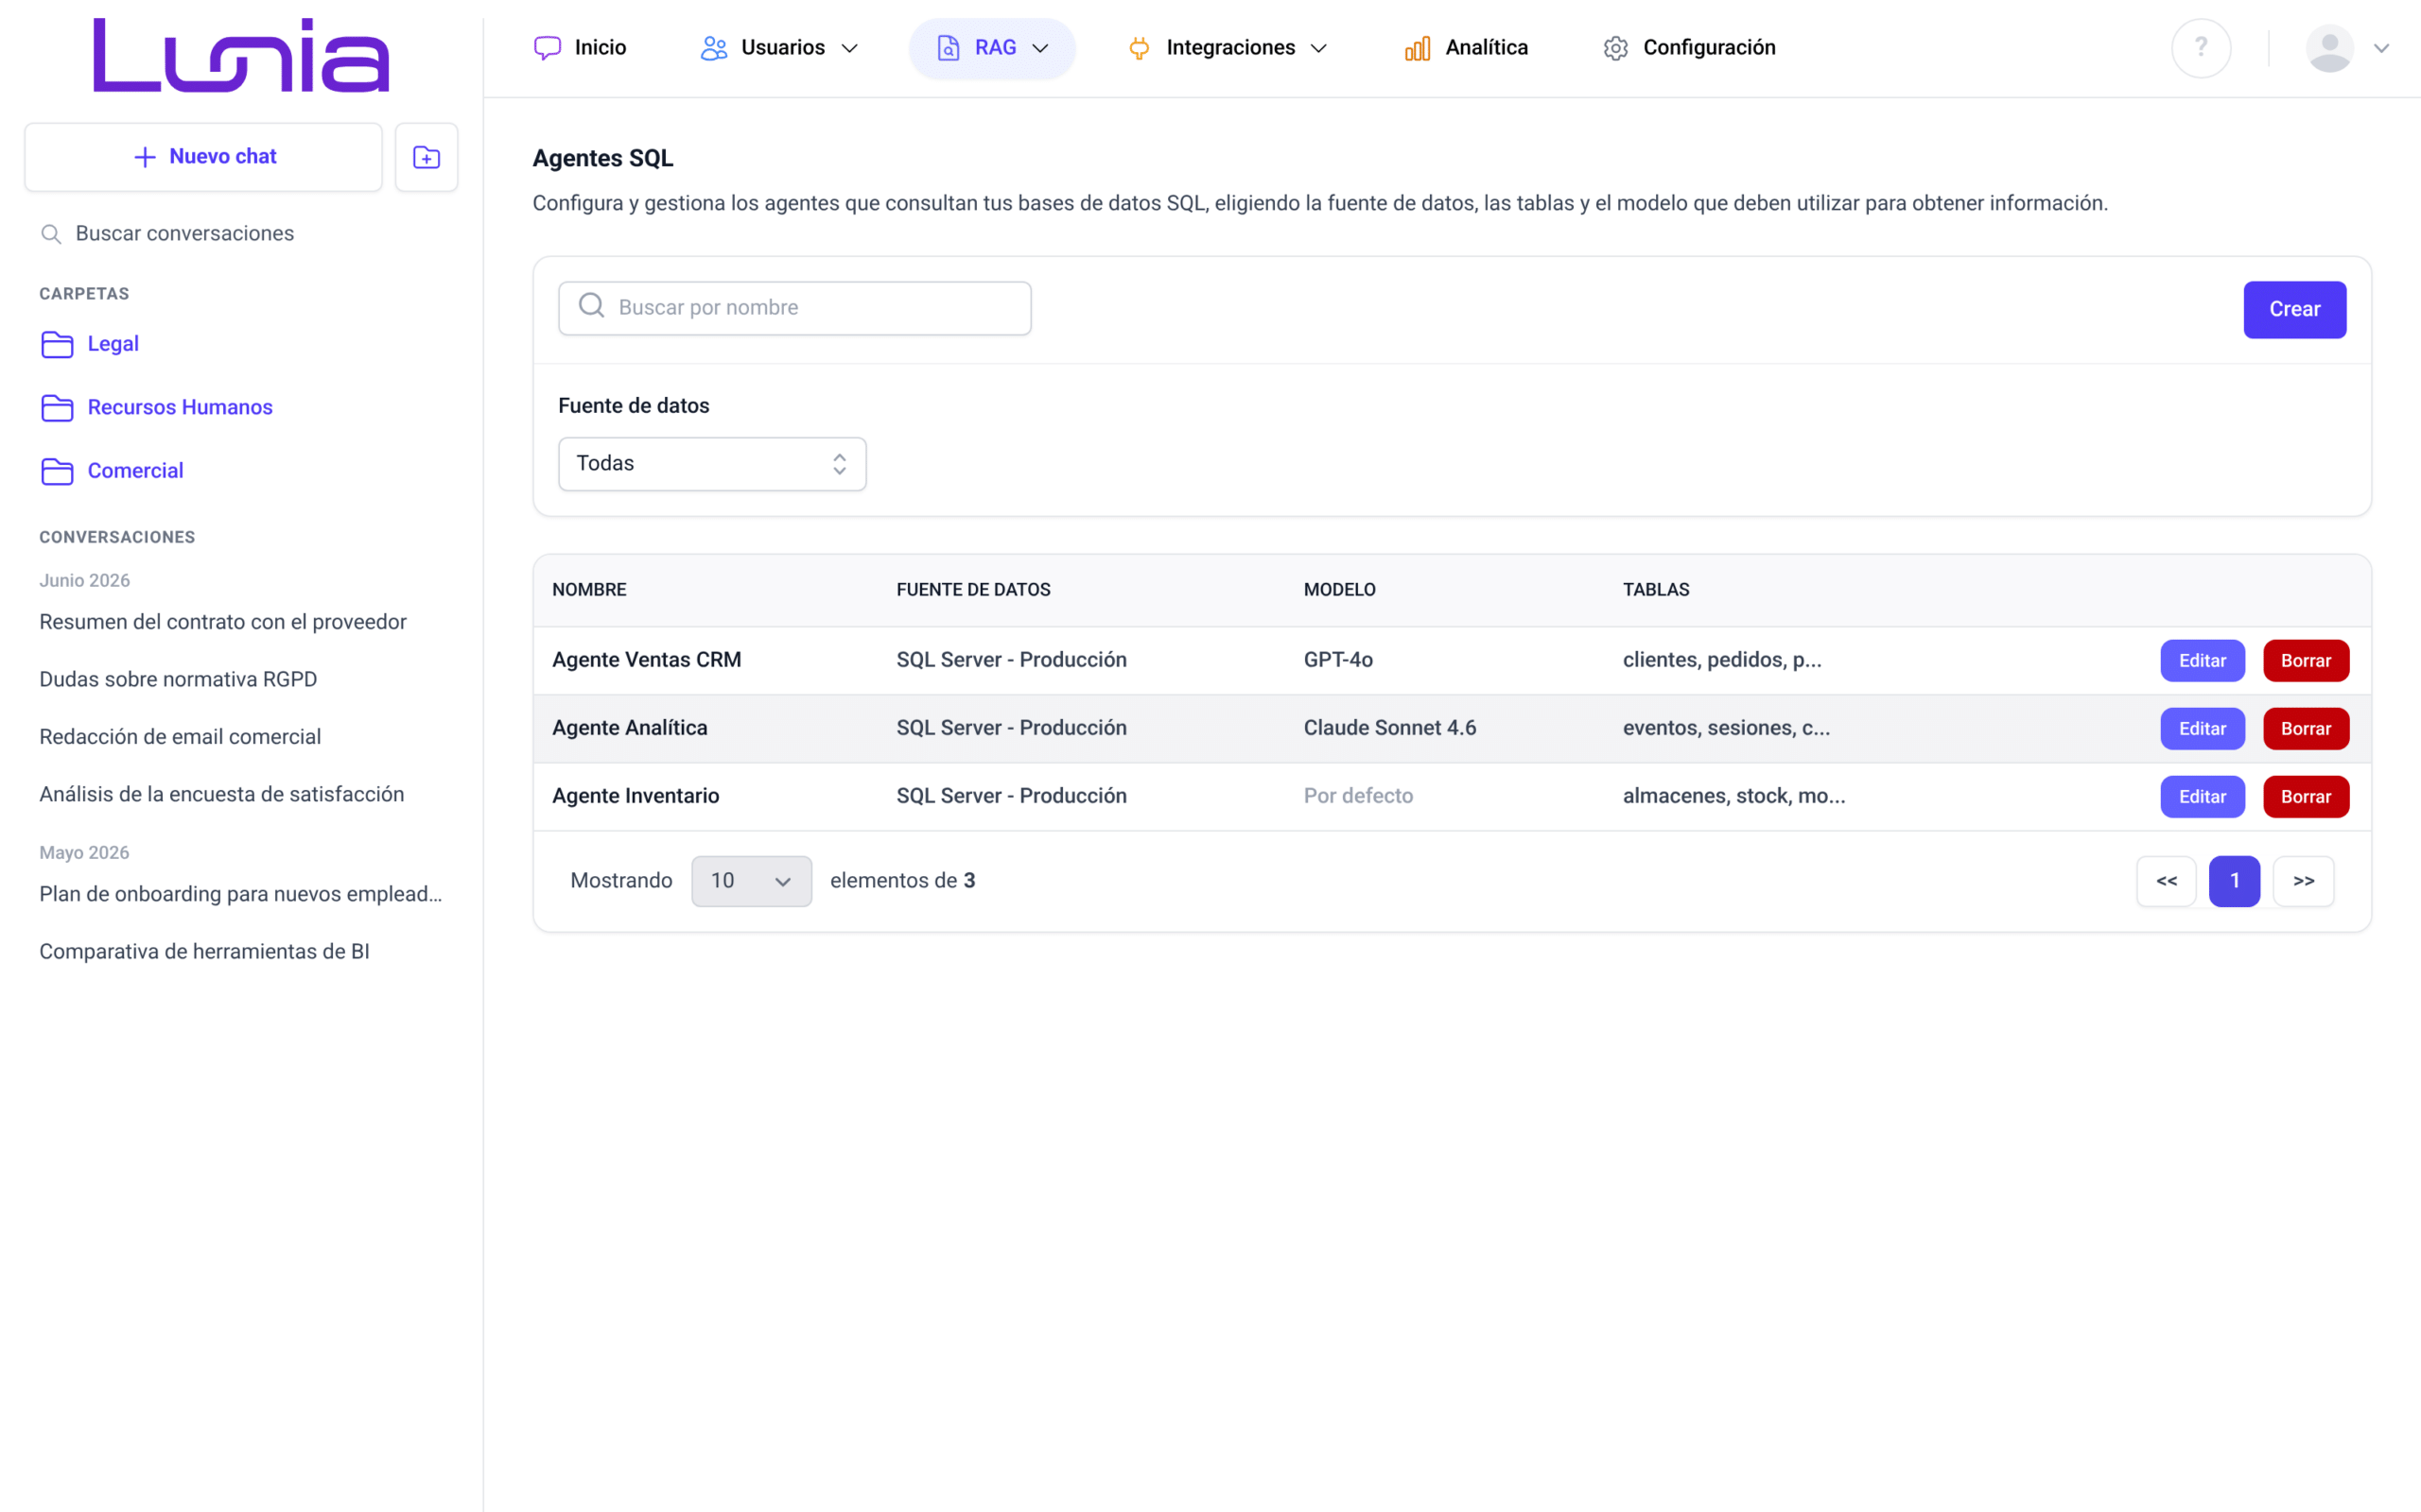Open the page size 10 dropdown
2421x1512 pixels.
coord(751,881)
